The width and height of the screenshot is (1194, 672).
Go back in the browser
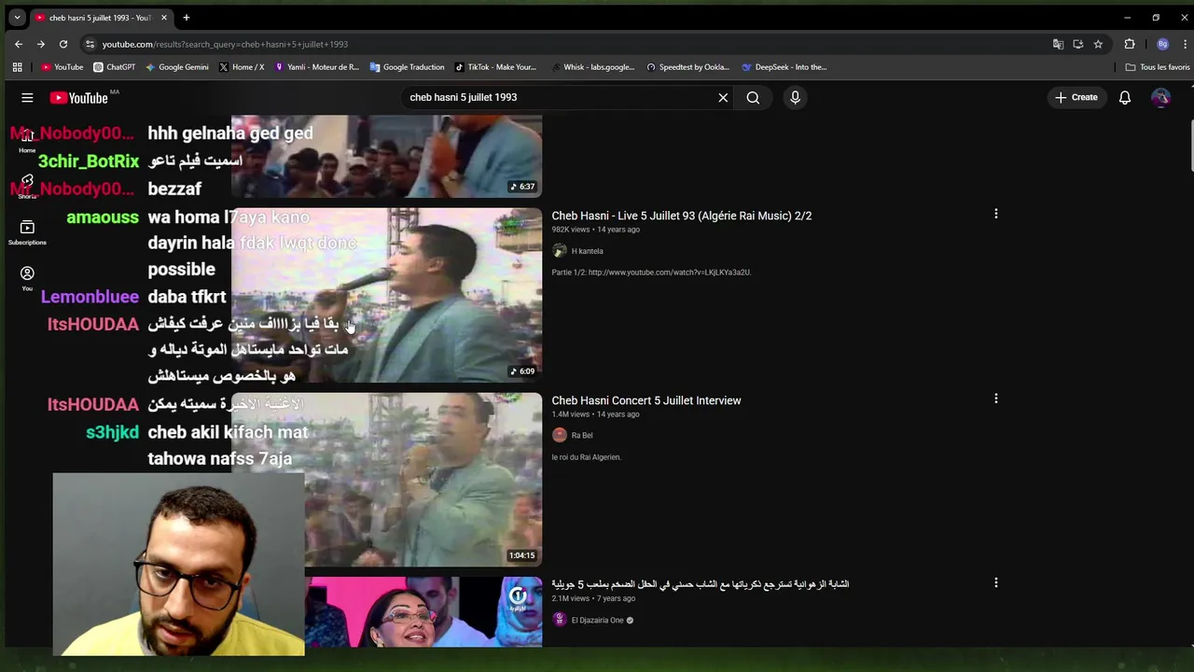tap(19, 44)
